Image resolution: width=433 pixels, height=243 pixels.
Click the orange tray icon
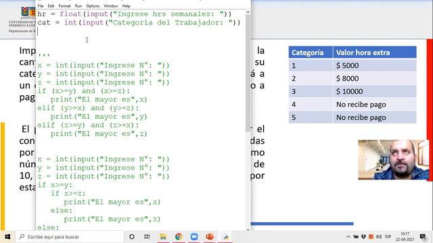tap(371, 237)
